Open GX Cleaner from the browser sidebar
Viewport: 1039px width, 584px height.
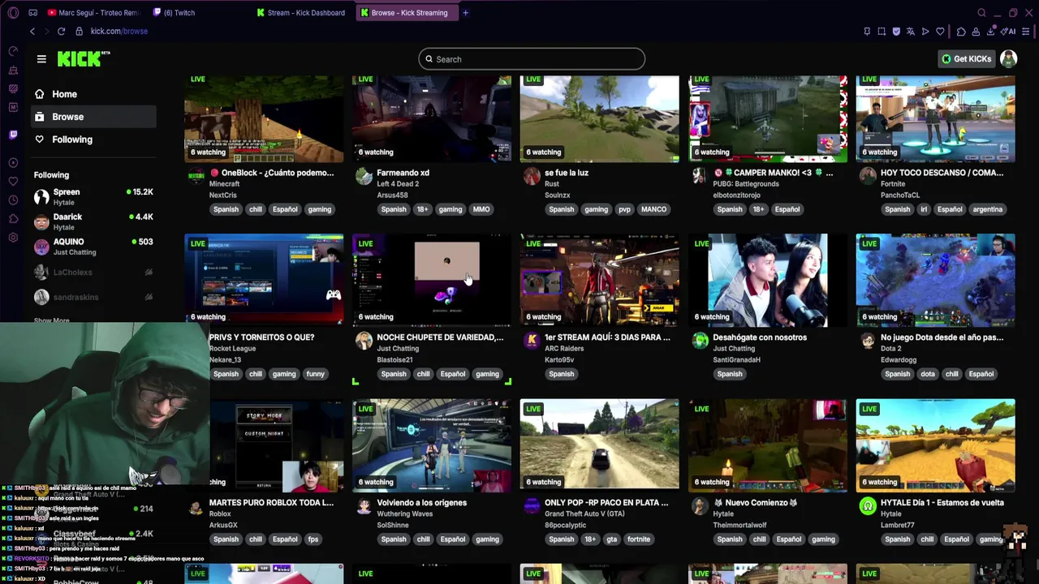point(13,70)
